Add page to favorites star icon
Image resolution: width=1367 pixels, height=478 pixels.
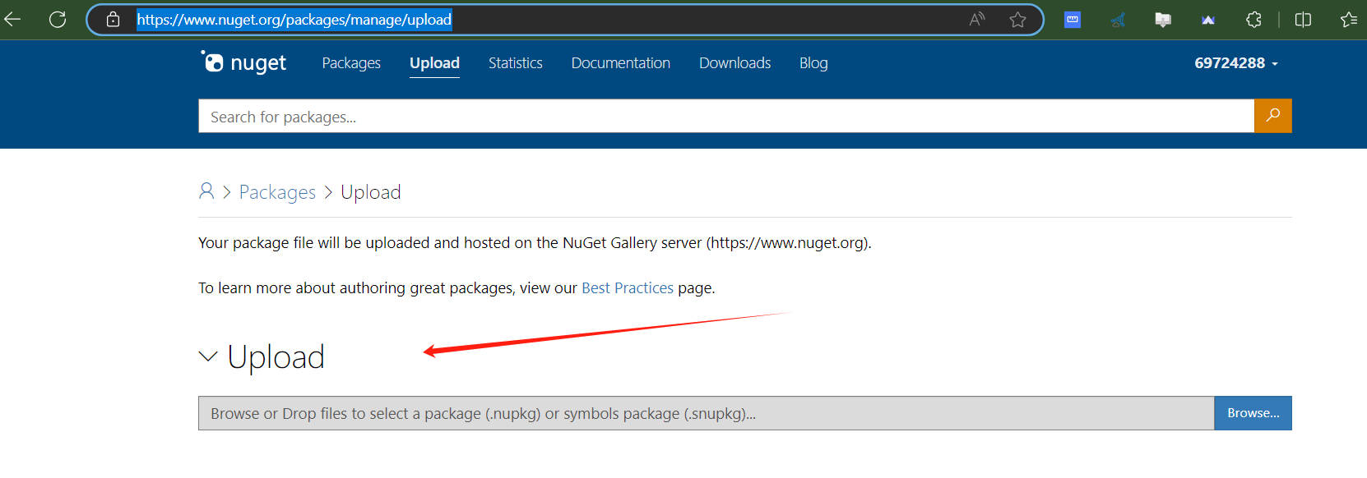click(1017, 20)
